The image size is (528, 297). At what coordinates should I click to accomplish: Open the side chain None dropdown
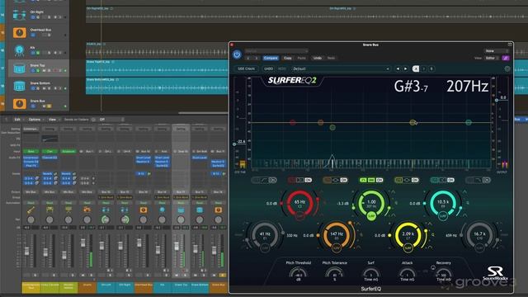click(x=497, y=51)
